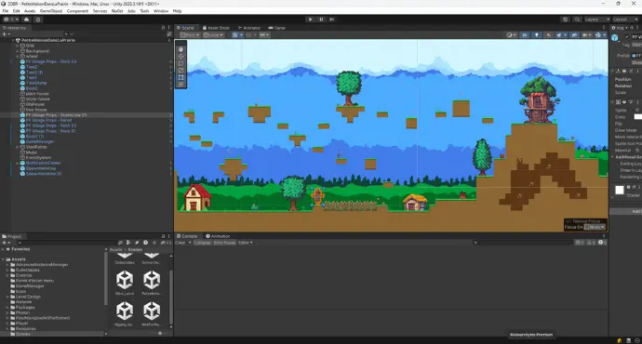Expand the Background object in Hierarchy
The height and width of the screenshot is (344, 642).
pyautogui.click(x=17, y=51)
